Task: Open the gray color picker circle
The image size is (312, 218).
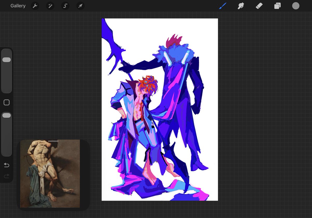Action: coord(296,6)
